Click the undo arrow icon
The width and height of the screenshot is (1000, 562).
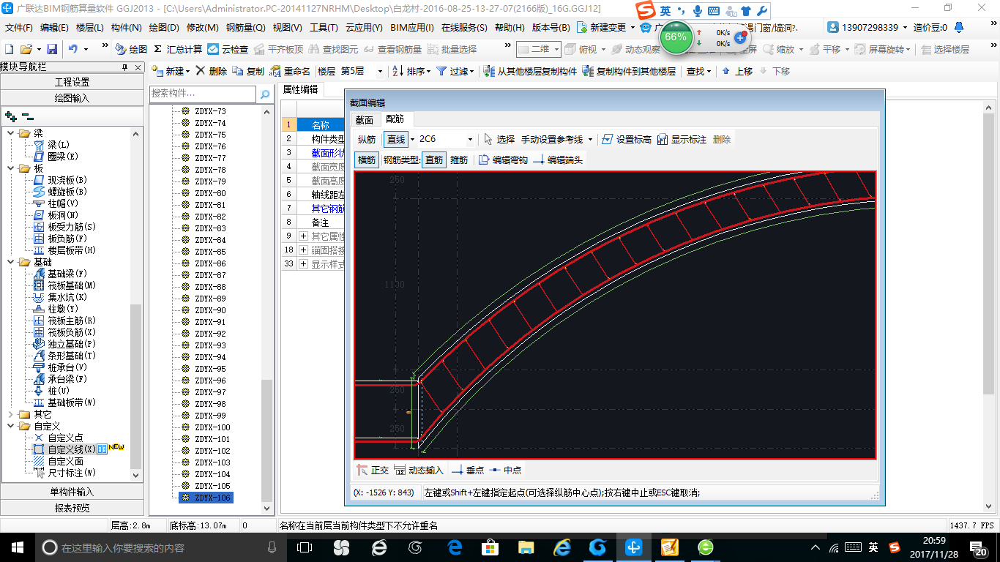(x=73, y=49)
